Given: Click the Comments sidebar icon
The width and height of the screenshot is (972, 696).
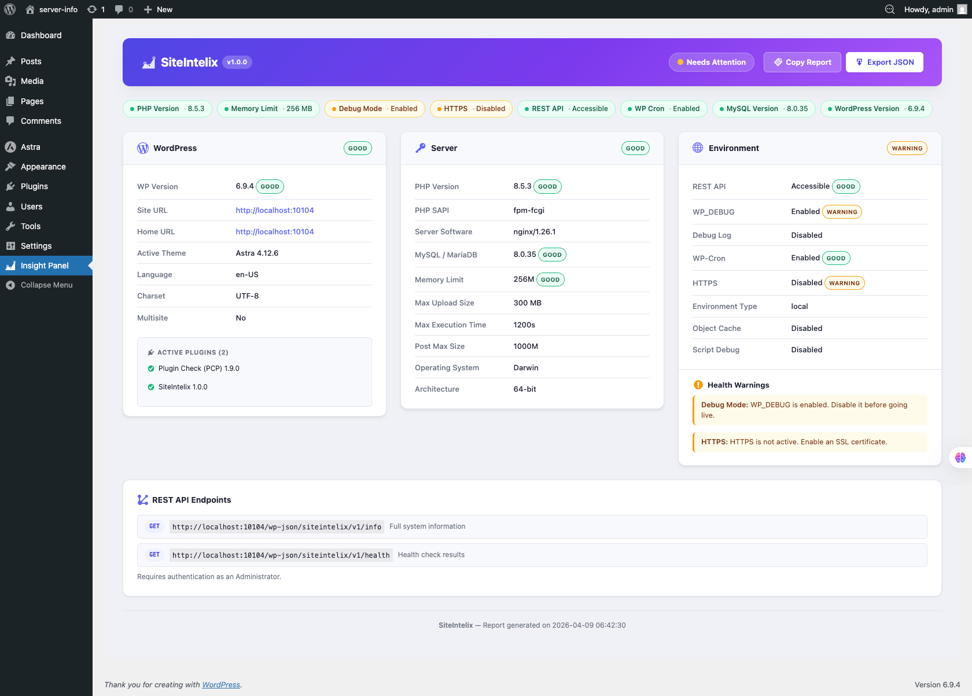Looking at the screenshot, I should point(10,121).
